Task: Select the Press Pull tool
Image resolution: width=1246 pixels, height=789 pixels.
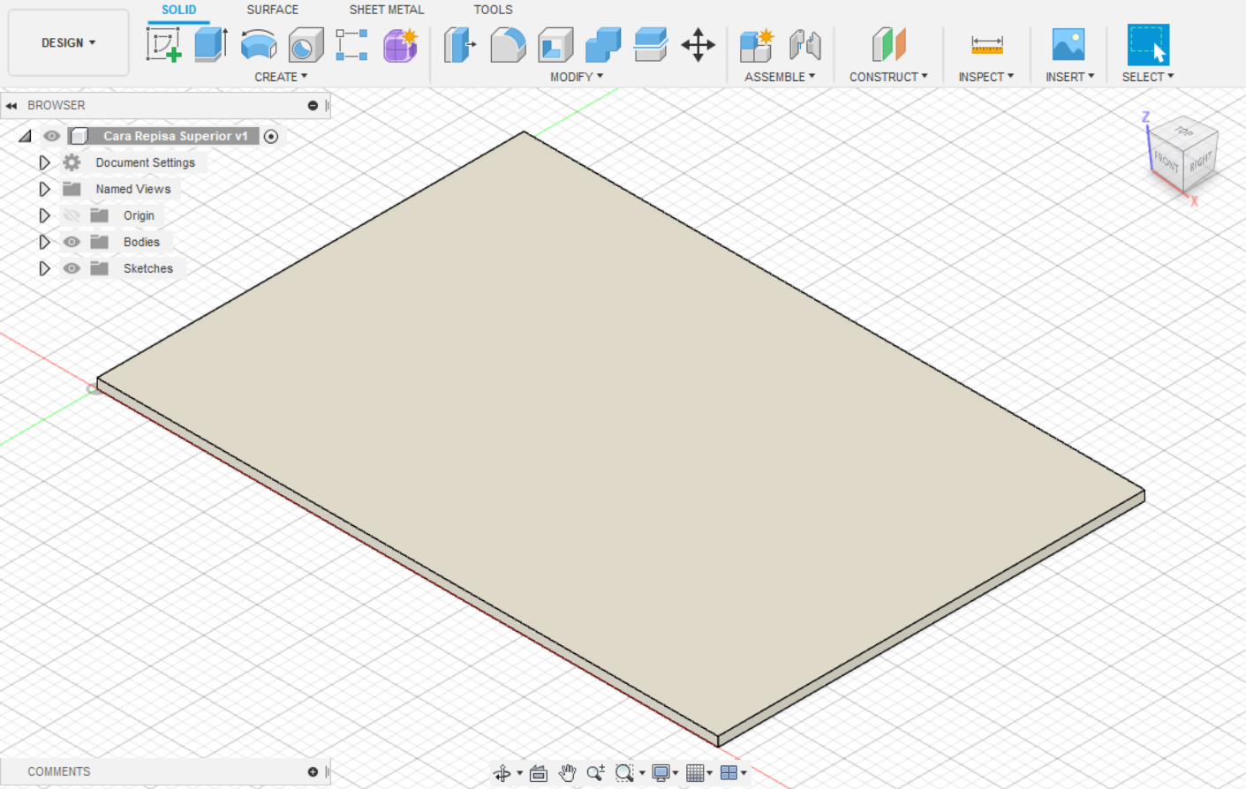Action: tap(460, 44)
